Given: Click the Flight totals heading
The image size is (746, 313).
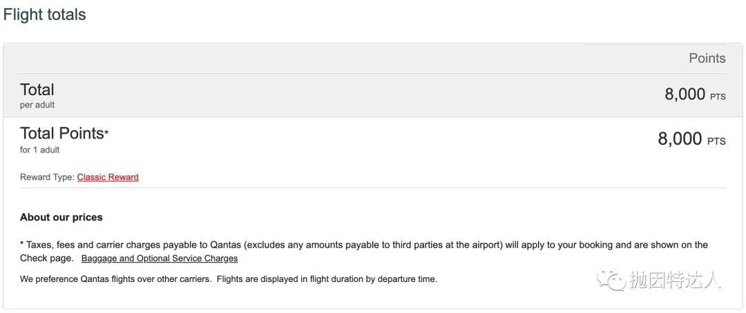Looking at the screenshot, I should [x=45, y=14].
